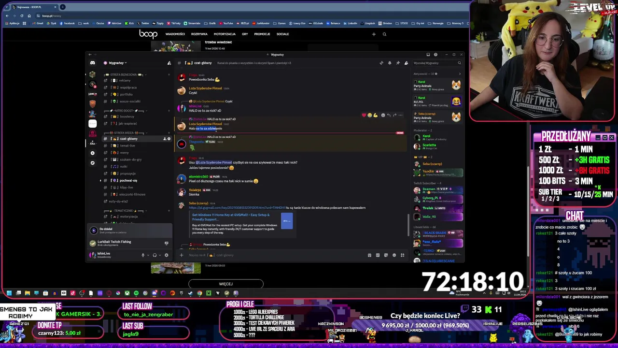Open gvgmall link in Seba's message
The image size is (618, 348).
[x=237, y=208]
